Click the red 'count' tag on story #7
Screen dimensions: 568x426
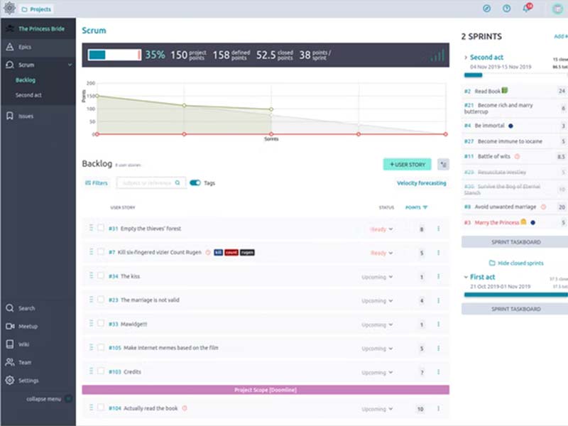(x=231, y=253)
